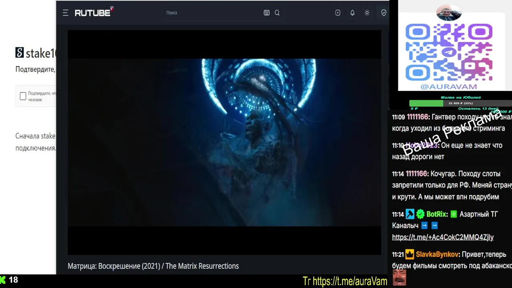Screen dimensions: 512x288
Task: Click the RUTUBE logo
Action: [x=94, y=12]
